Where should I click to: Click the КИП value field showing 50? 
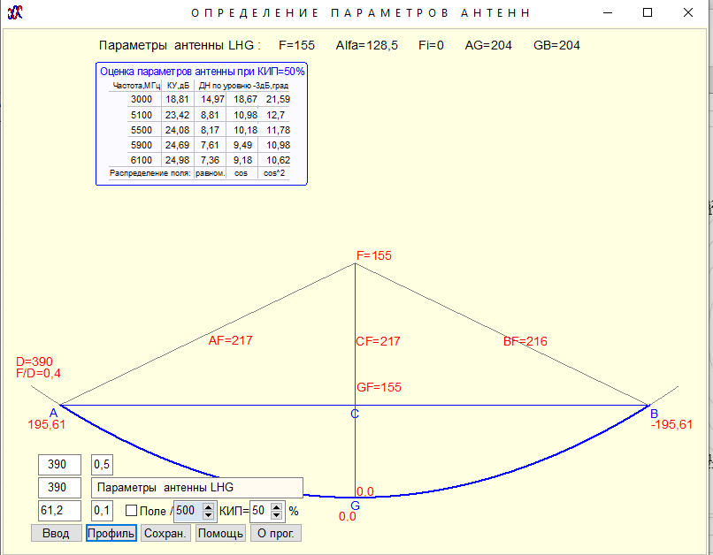[x=258, y=511]
